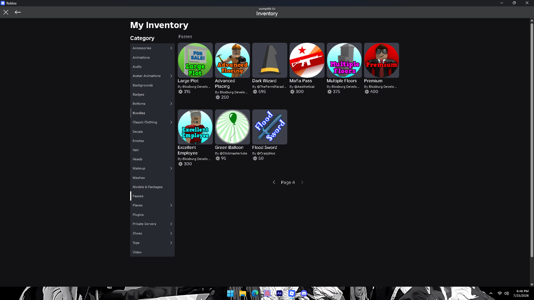
Task: Open the Flood Sword pass thumbnail
Action: (270, 127)
